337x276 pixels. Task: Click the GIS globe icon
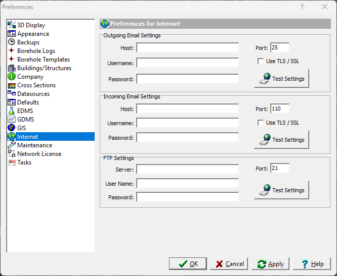[12, 128]
